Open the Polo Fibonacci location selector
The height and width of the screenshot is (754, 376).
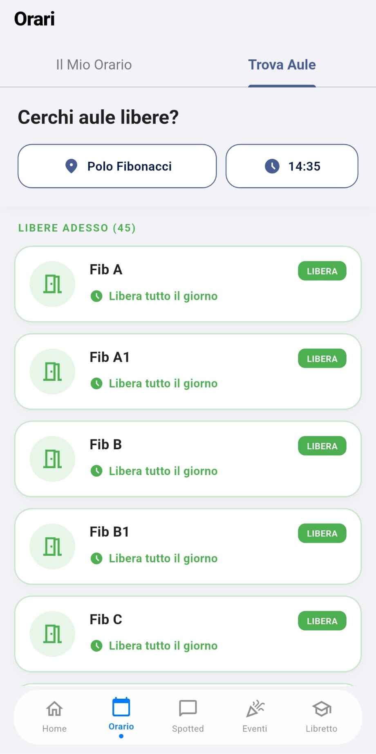pos(117,166)
